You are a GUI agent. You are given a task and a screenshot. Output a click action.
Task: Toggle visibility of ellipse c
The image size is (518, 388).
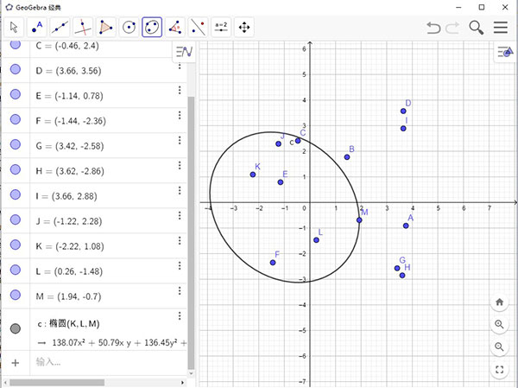tap(16, 328)
